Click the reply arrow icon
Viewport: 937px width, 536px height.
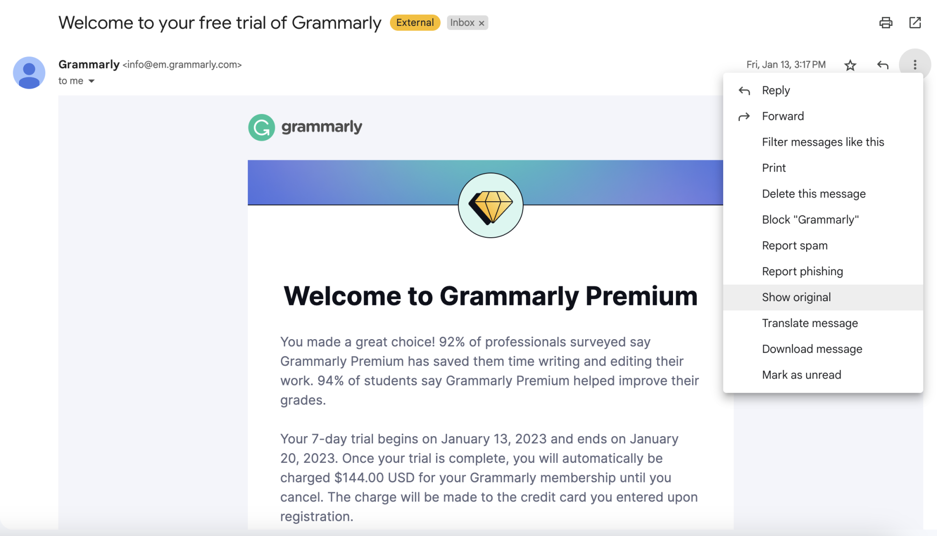click(x=882, y=64)
